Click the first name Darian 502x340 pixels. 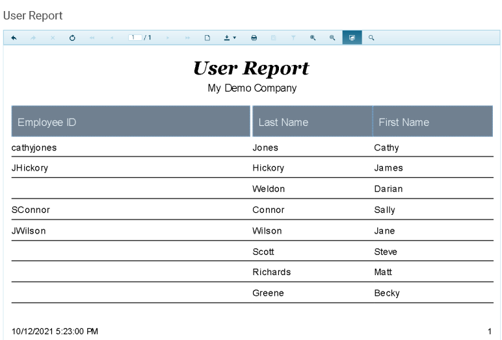coord(388,189)
